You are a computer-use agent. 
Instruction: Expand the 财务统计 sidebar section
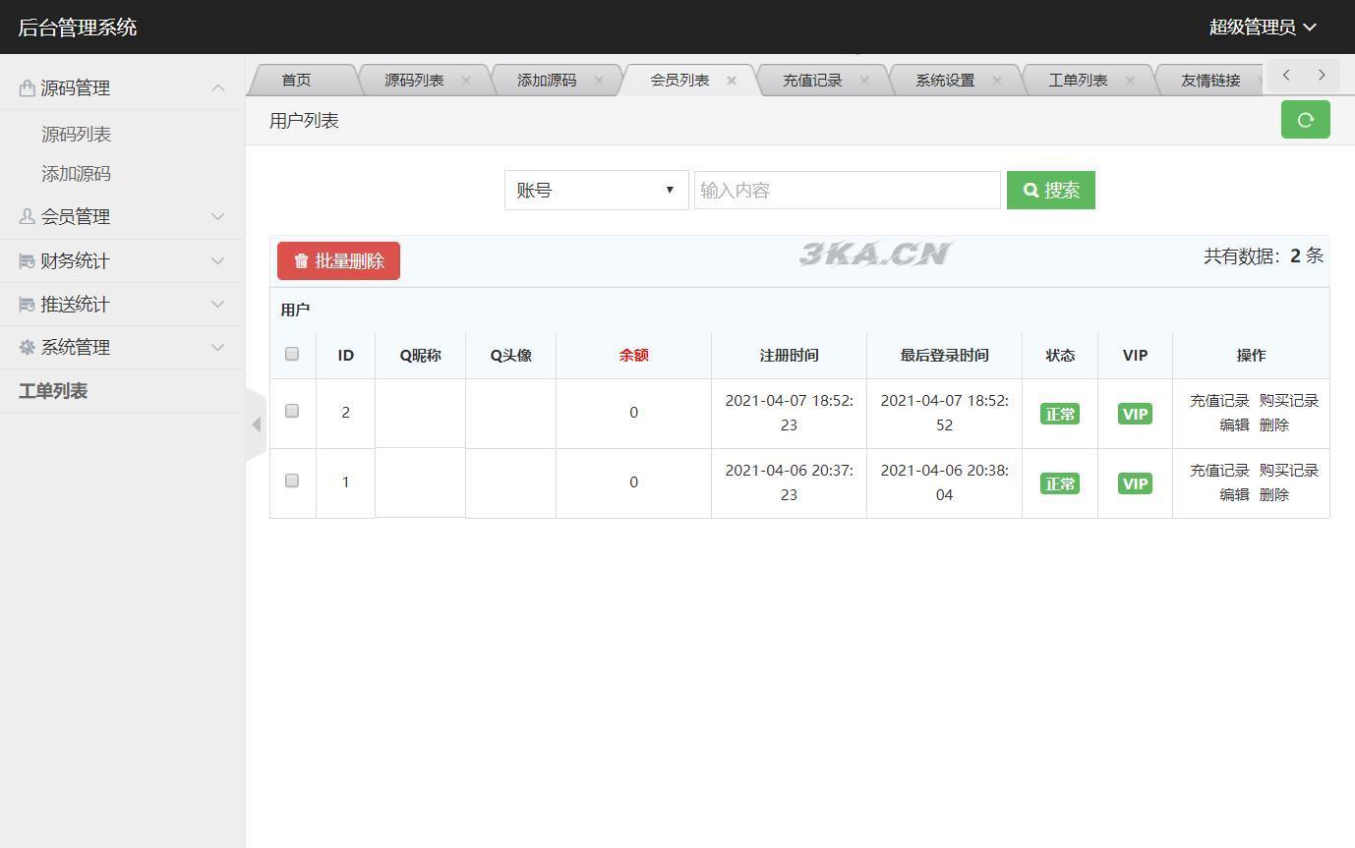pos(122,261)
